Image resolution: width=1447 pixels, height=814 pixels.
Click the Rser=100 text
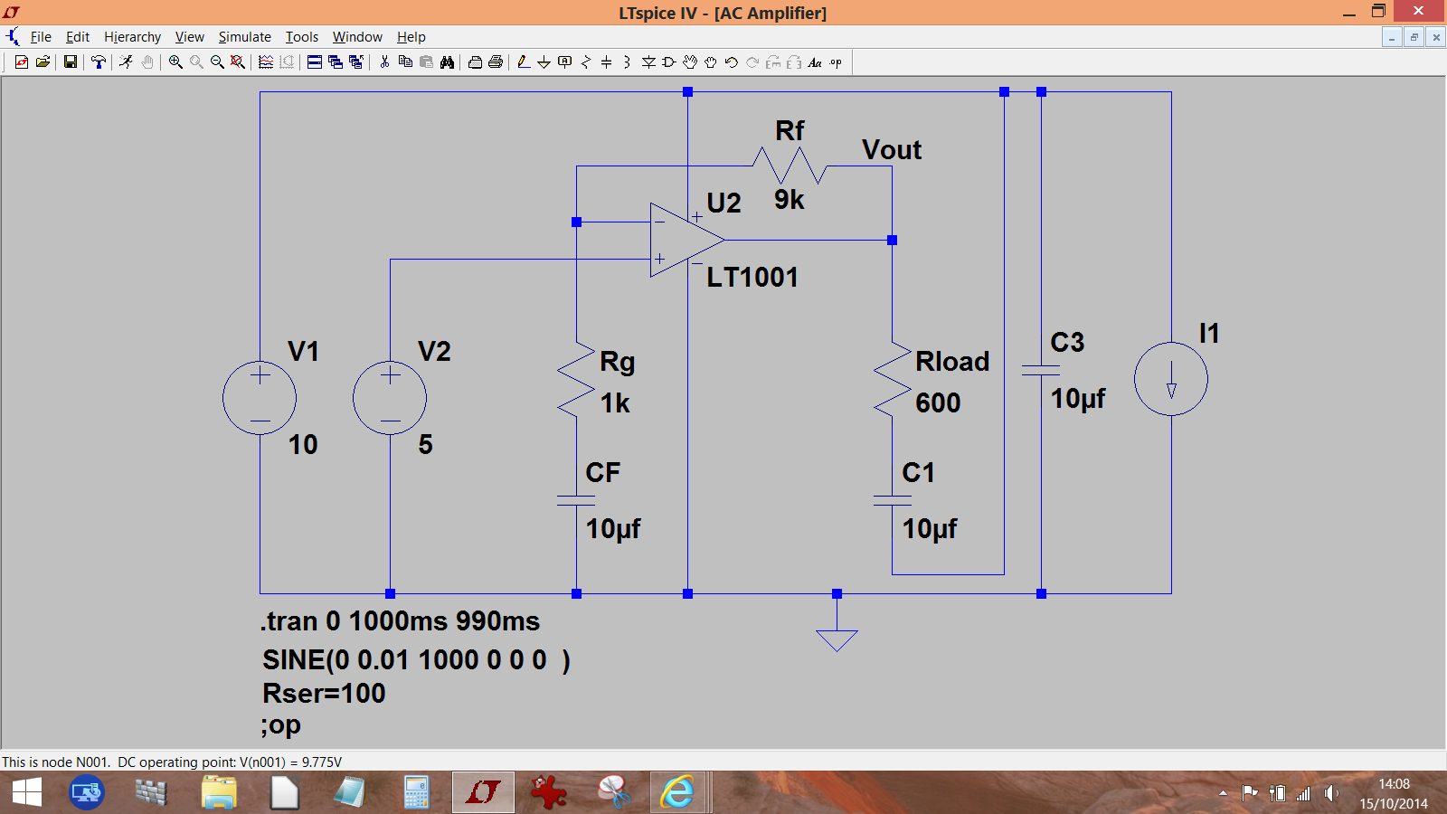pyautogui.click(x=324, y=693)
